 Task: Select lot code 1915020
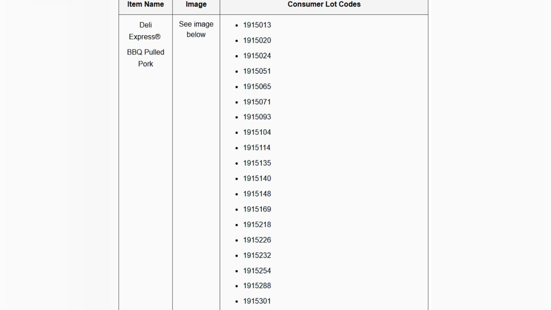point(257,40)
